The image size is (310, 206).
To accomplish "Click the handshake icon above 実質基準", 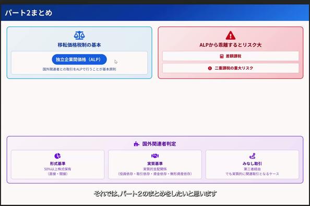I will [155, 156].
